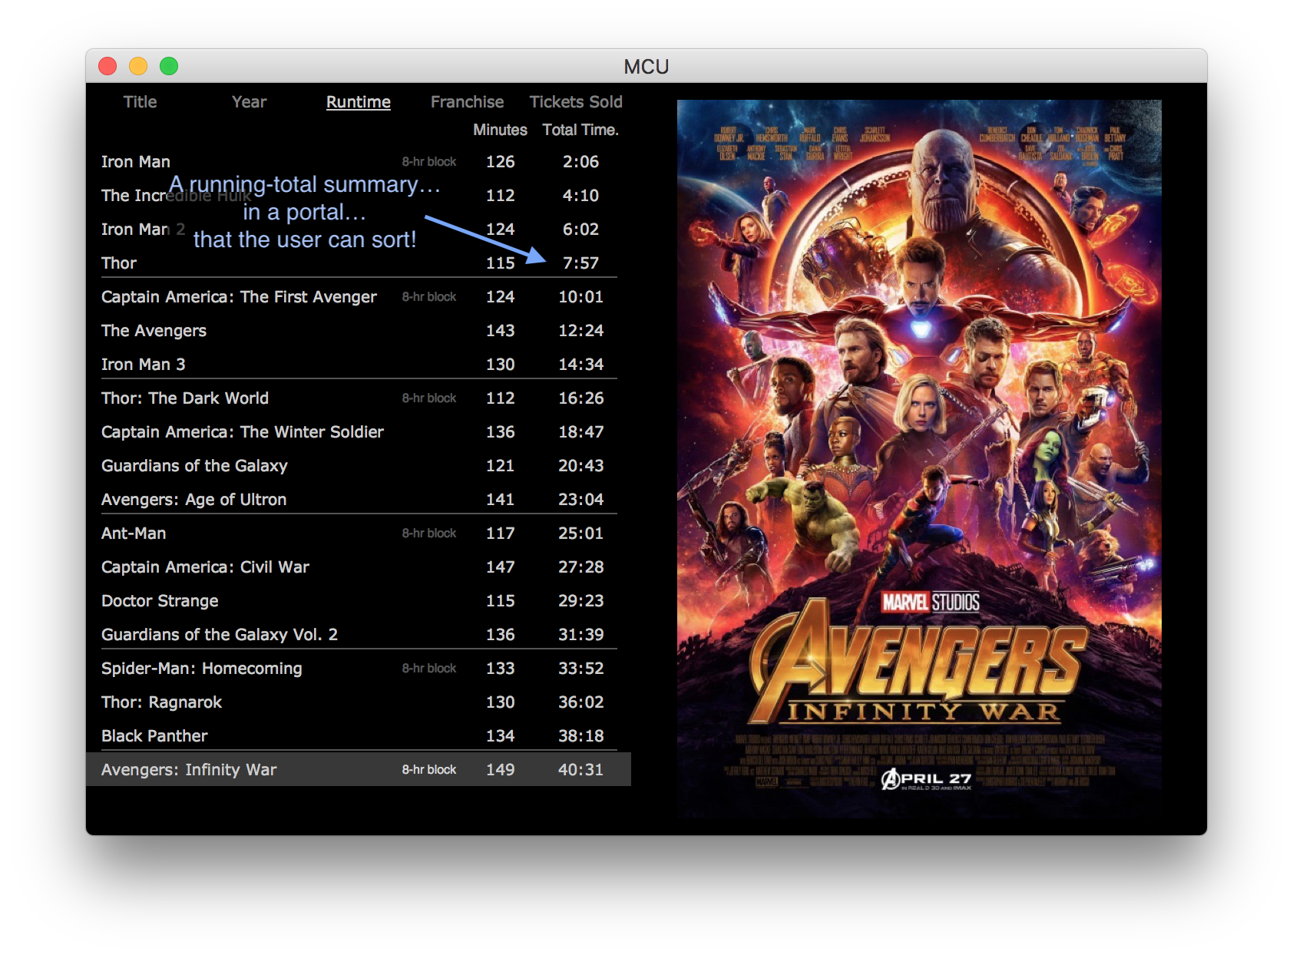
Task: Select the Iron Man row
Action: click(x=136, y=162)
